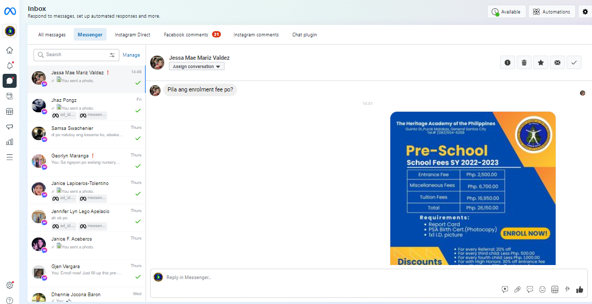The width and height of the screenshot is (592, 304).
Task: Delete conversation using trash icon
Action: (x=524, y=63)
